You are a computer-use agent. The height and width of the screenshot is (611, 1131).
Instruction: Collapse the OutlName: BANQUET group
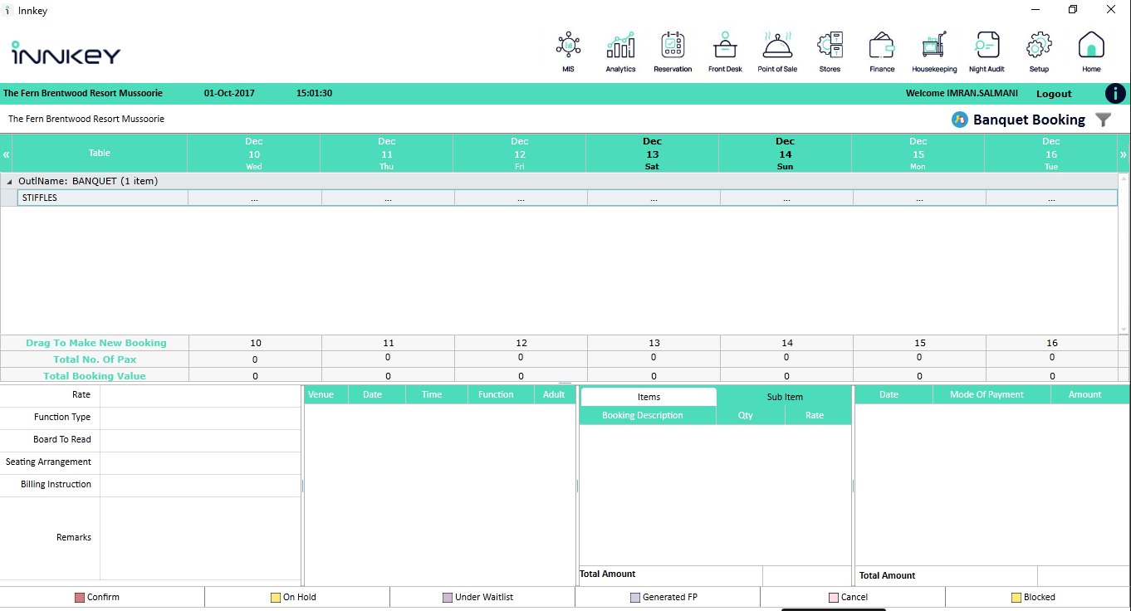(10, 181)
